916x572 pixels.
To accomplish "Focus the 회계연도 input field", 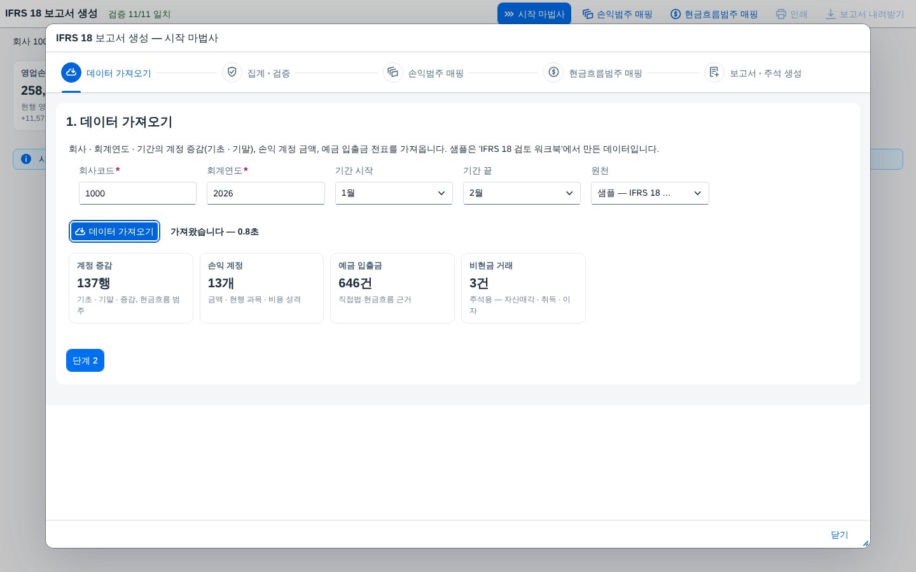I will (266, 193).
